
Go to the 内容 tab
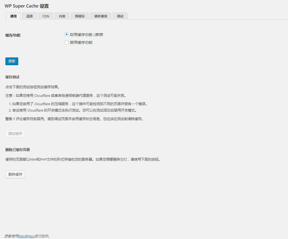(62, 16)
